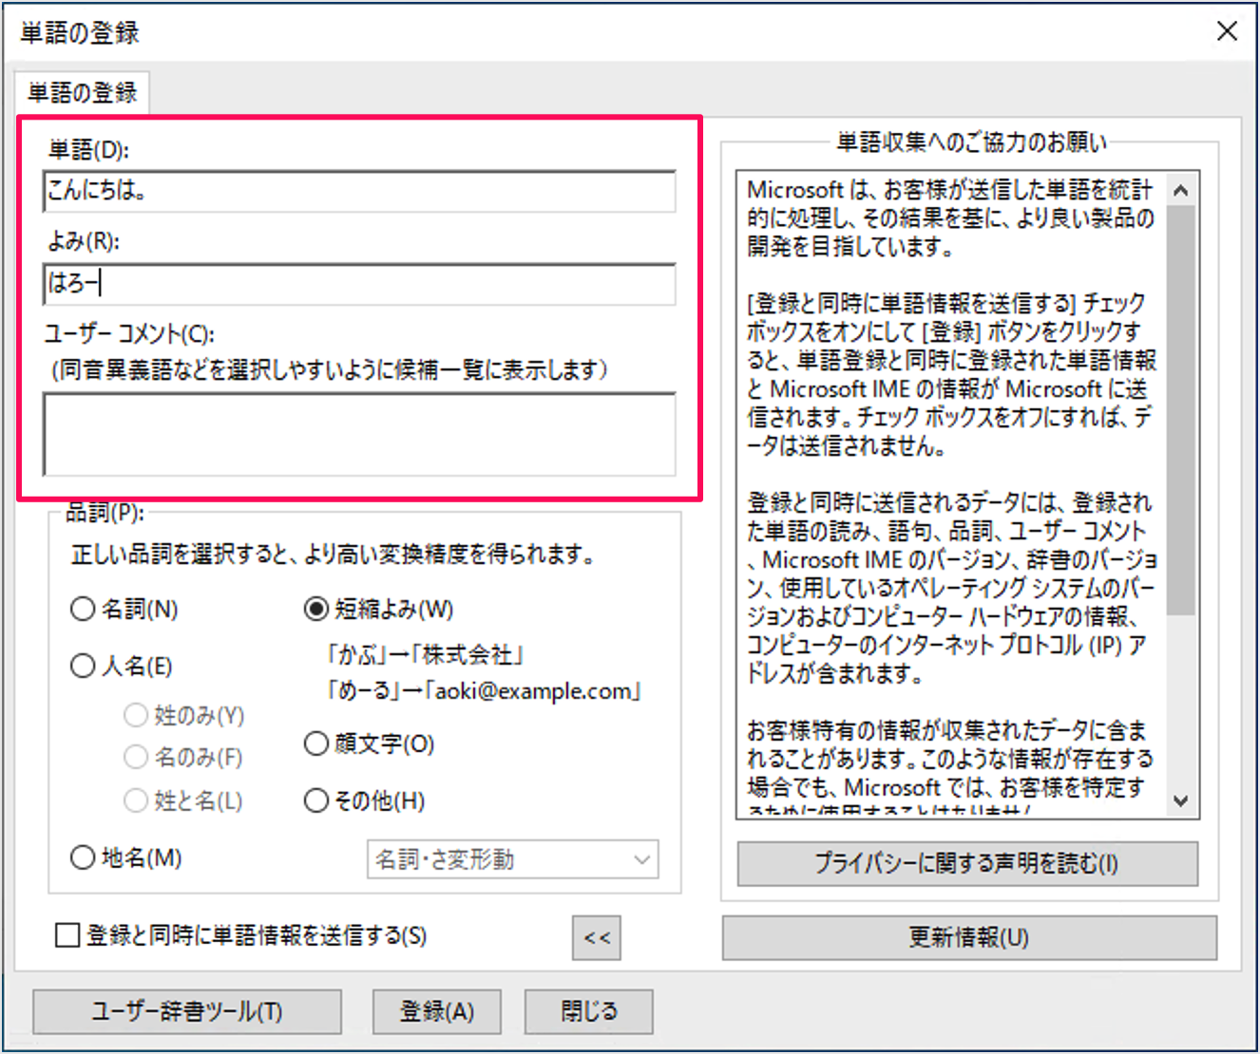Image resolution: width=1260 pixels, height=1054 pixels.
Task: Open プライバシーに関する声明を読む(I)
Action: point(967,863)
